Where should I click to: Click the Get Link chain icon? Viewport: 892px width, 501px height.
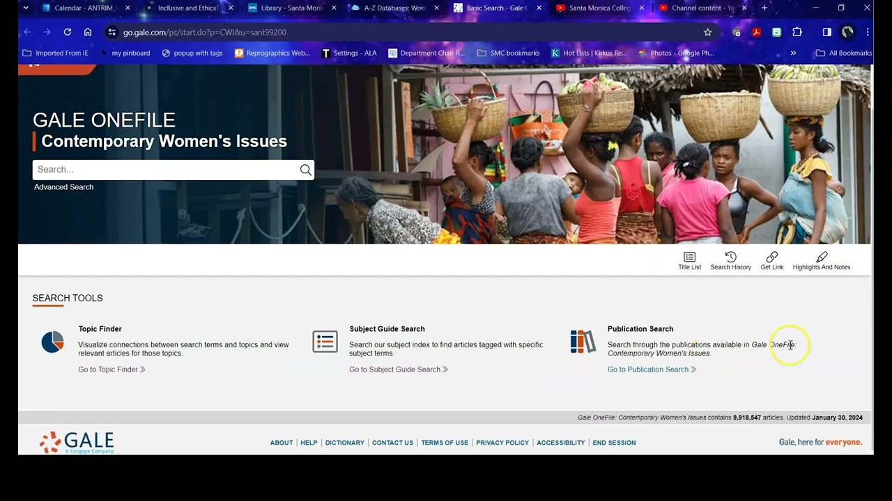[x=771, y=257]
